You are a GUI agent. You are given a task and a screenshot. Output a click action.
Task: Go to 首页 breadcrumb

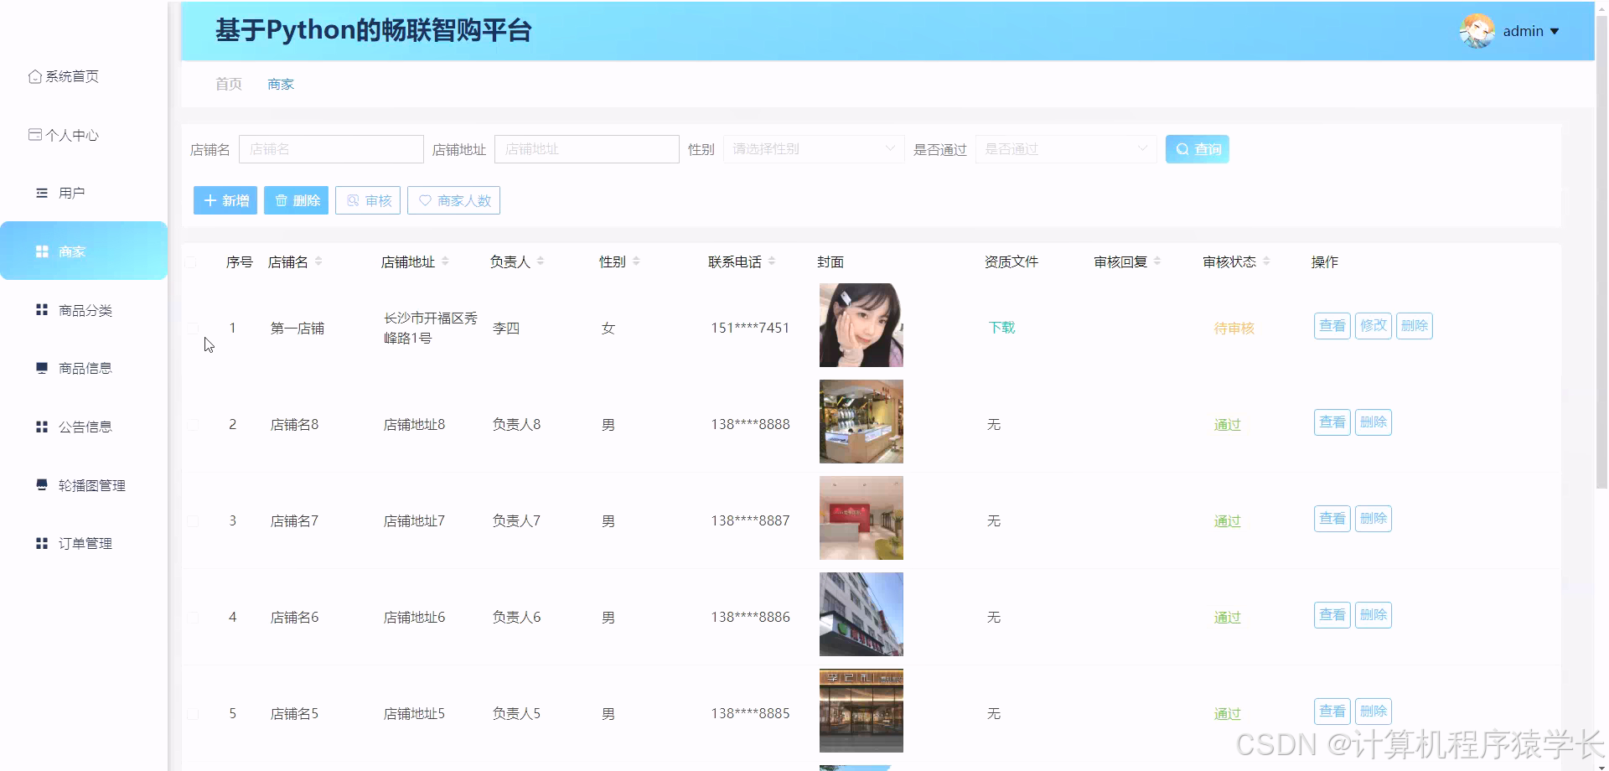pos(229,84)
